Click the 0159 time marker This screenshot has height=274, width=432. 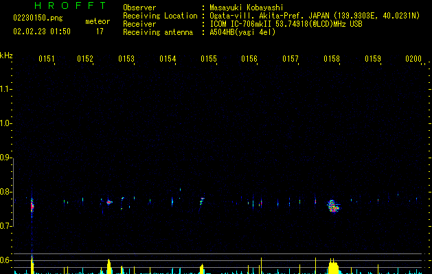point(373,59)
